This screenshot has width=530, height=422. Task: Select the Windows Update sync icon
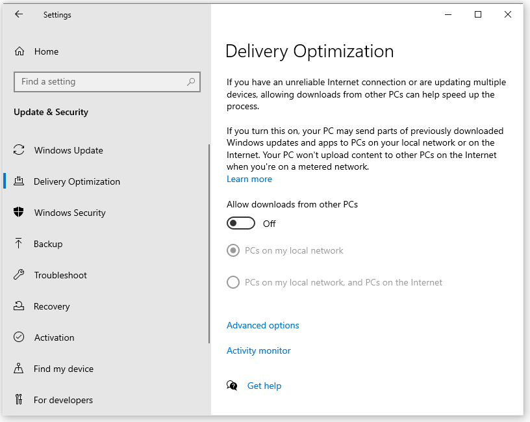coord(19,150)
